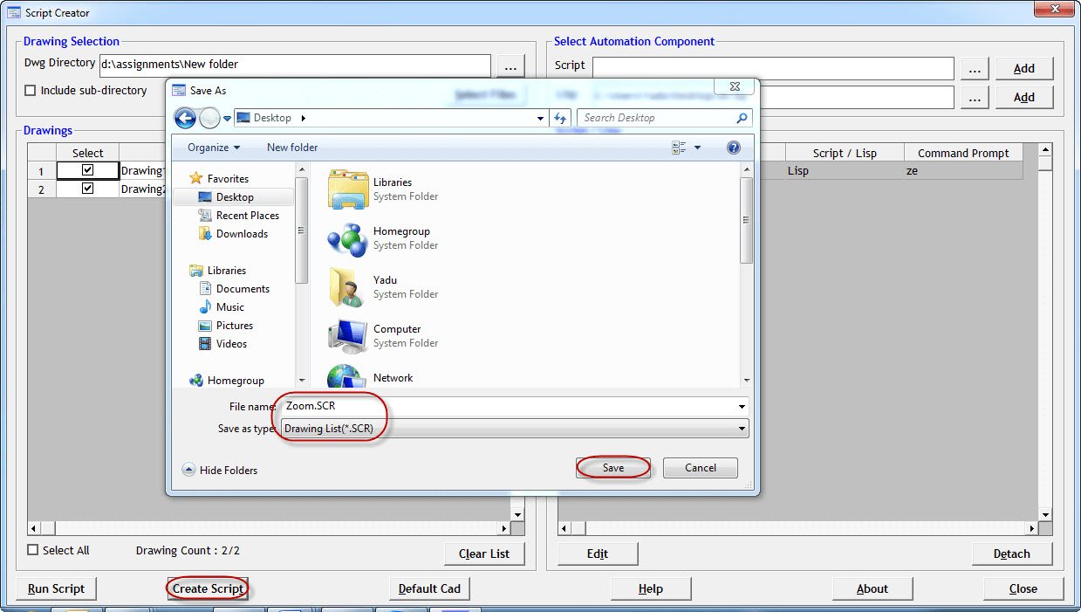
Task: Select Recent Places in the sidebar
Action: pyautogui.click(x=247, y=215)
